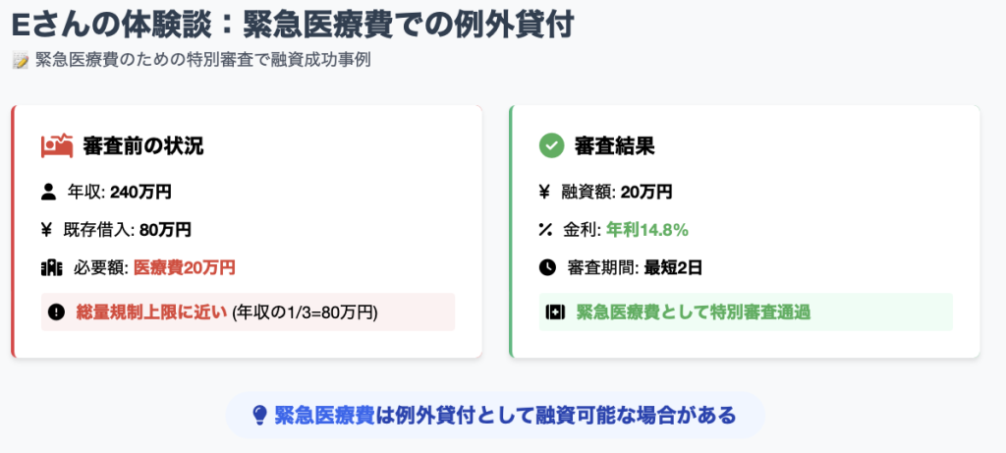Click the person icon next to 年収
Viewport: 1006px width, 453px height.
coord(48,192)
